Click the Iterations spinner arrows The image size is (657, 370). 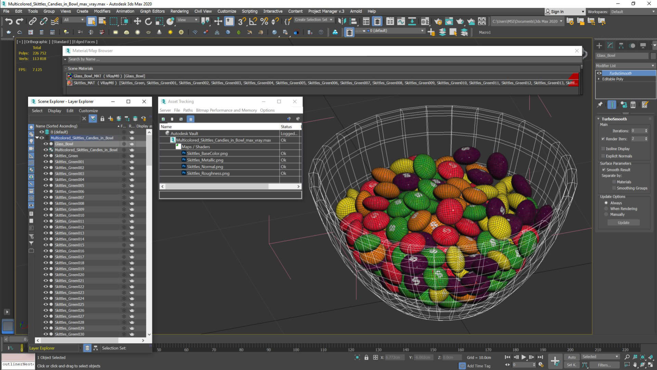pyautogui.click(x=646, y=131)
